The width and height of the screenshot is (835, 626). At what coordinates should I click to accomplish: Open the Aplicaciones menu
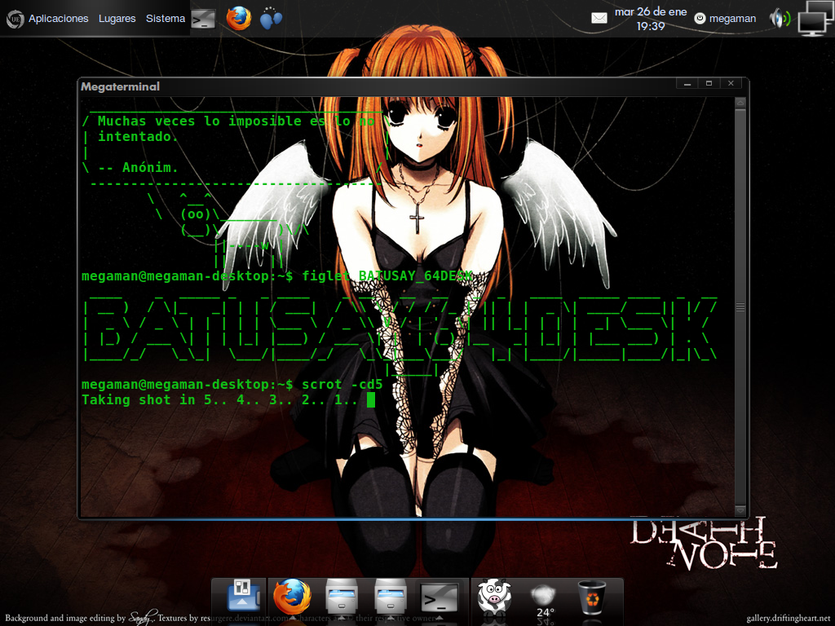(59, 19)
